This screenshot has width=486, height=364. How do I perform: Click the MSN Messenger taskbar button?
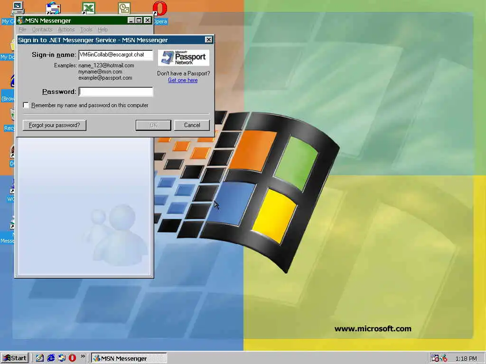click(x=129, y=358)
